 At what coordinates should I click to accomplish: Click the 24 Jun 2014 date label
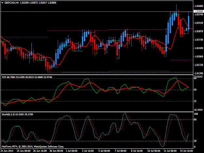pos(7,151)
